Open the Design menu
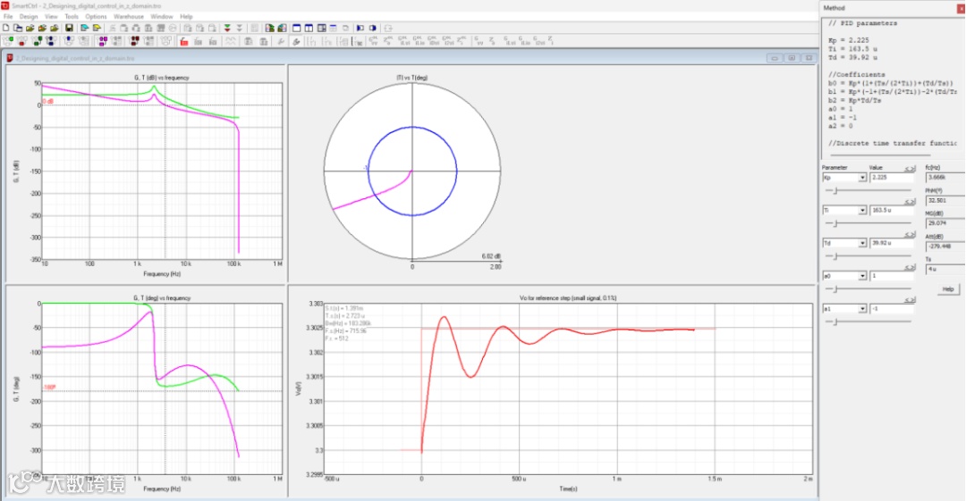Image resolution: width=966 pixels, height=501 pixels. (x=29, y=16)
